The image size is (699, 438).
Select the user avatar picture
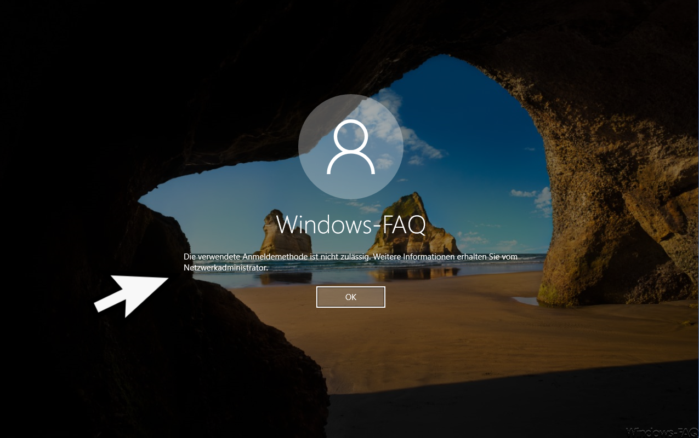pos(351,146)
